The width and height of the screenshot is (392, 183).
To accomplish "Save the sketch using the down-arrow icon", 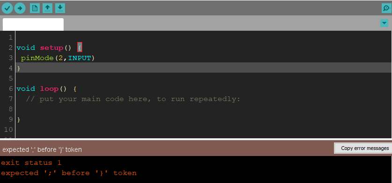I will [x=60, y=8].
